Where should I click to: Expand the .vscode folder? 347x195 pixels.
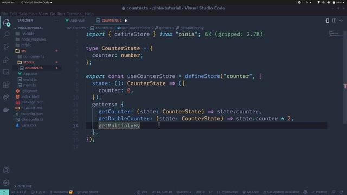[28, 34]
